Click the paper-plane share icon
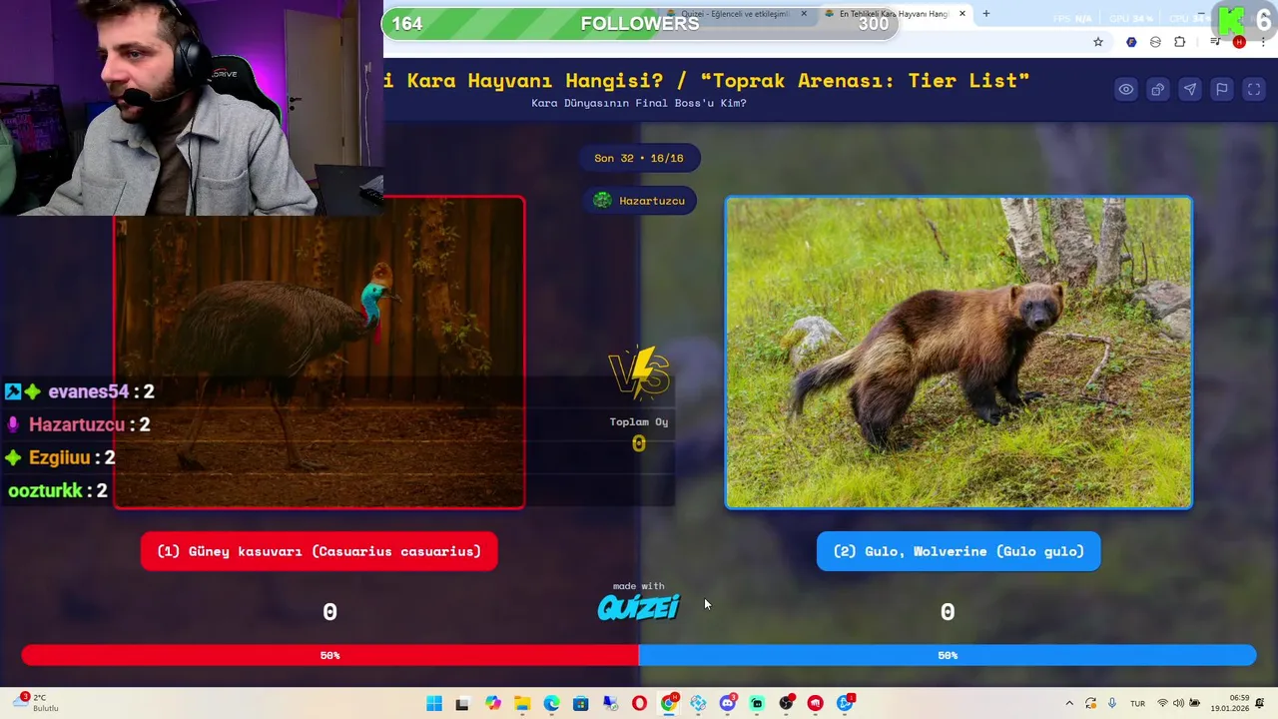 pyautogui.click(x=1189, y=90)
